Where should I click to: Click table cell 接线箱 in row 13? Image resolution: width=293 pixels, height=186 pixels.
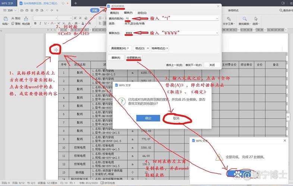80,173
